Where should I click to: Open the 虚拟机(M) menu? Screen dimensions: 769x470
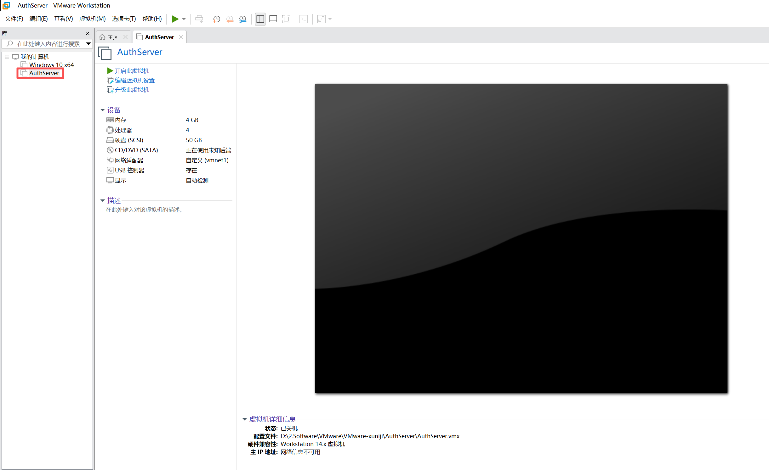pyautogui.click(x=92, y=19)
